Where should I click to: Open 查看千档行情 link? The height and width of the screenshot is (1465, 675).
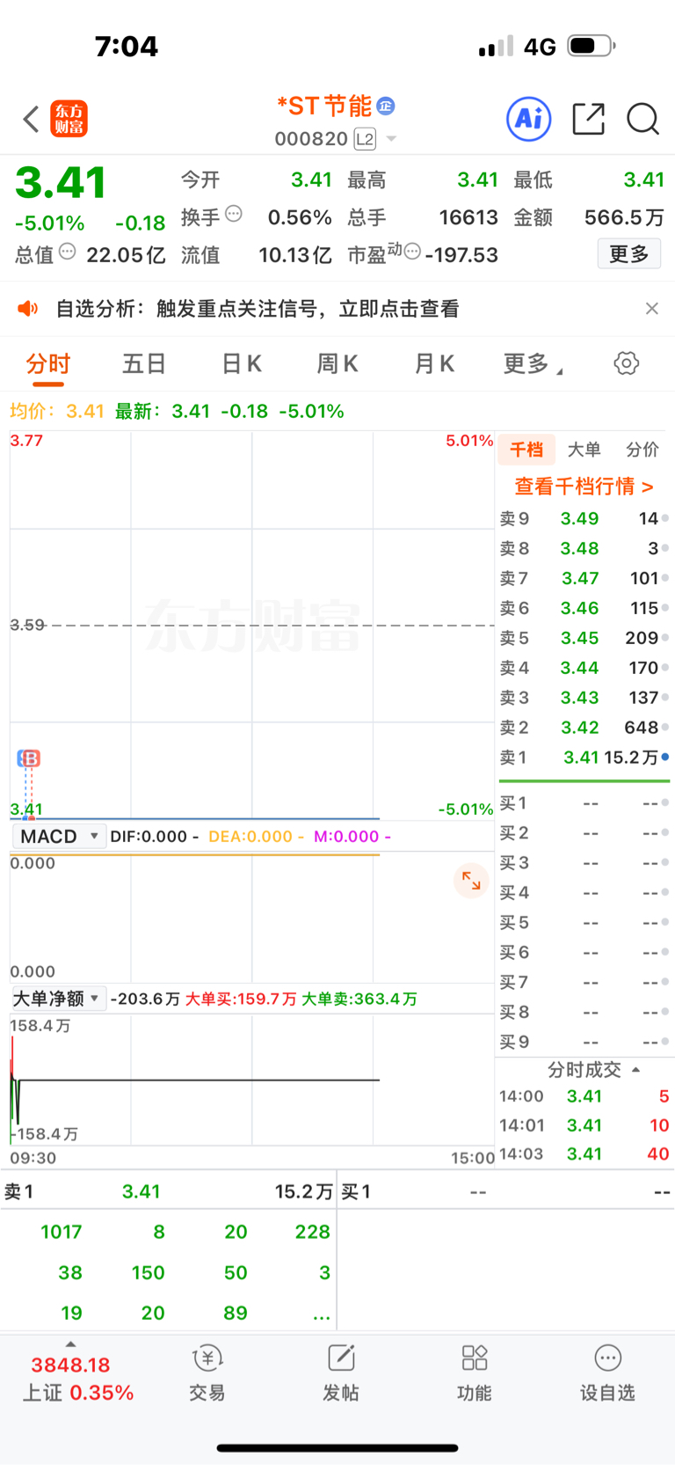pyautogui.click(x=584, y=487)
